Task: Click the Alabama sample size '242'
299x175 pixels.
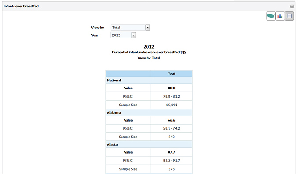Action: click(x=171, y=137)
